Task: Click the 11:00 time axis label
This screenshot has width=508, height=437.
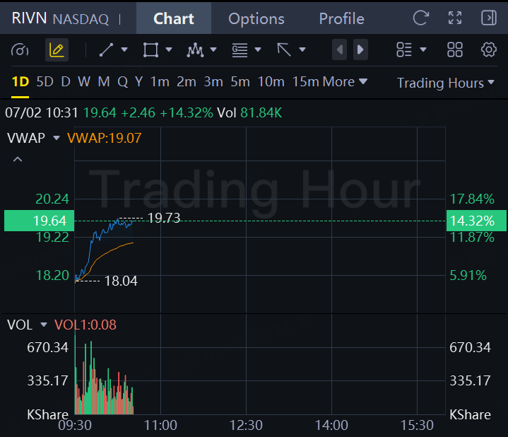Action: (x=160, y=425)
